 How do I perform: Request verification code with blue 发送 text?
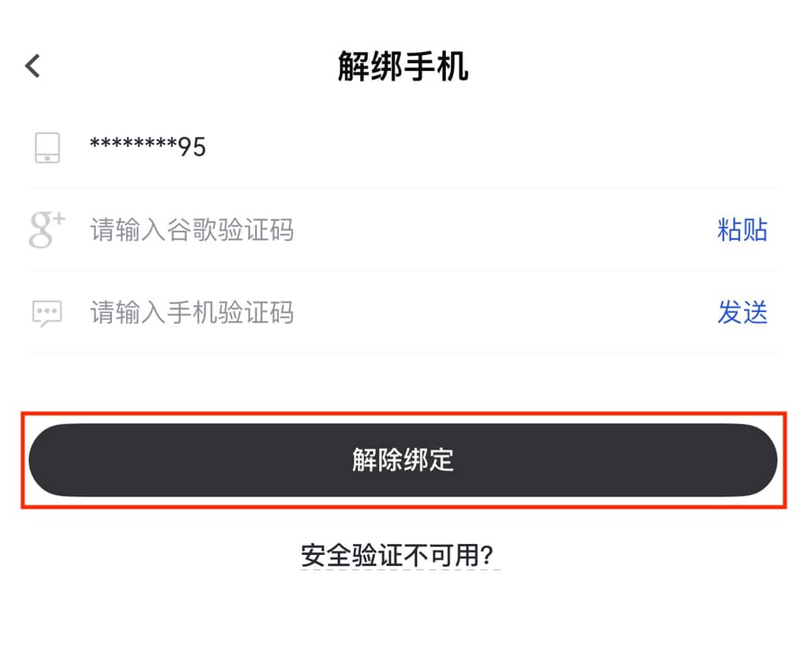click(x=742, y=313)
